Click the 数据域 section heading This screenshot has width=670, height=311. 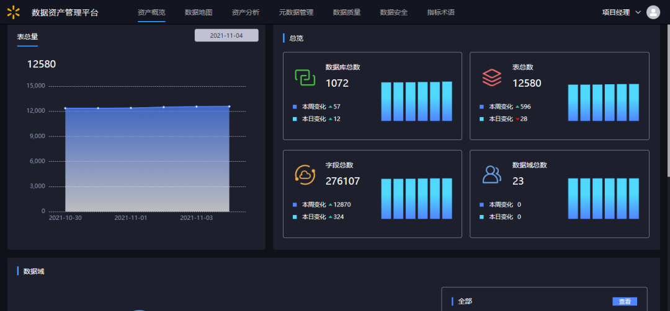(x=33, y=271)
